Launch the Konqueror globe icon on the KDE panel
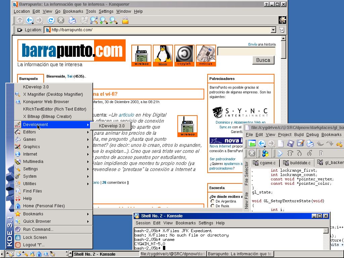 [46, 254]
